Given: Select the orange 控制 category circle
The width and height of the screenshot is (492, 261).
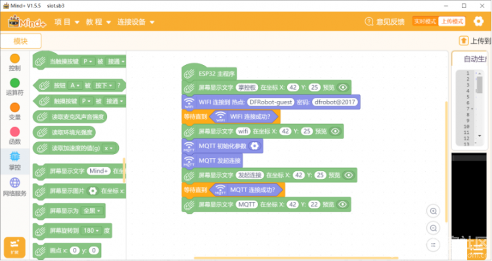Looking at the screenshot, I should pyautogui.click(x=14, y=58).
